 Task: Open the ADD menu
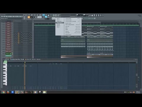[x=7, y=17]
